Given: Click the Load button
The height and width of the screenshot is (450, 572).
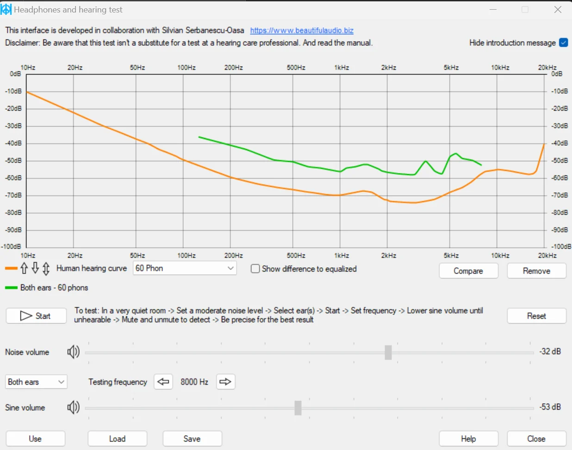Looking at the screenshot, I should 118,439.
